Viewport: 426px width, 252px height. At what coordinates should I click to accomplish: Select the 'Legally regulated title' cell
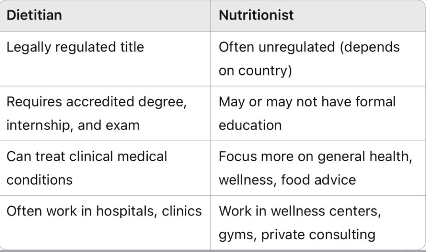point(75,47)
